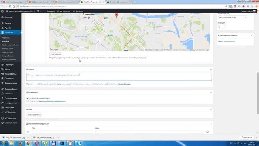This screenshot has width=259, height=146.
Task: Bookmark page with star icon
Action: 226,6
